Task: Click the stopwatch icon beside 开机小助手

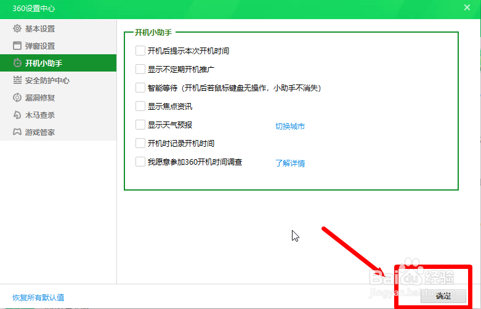Action: [17, 63]
